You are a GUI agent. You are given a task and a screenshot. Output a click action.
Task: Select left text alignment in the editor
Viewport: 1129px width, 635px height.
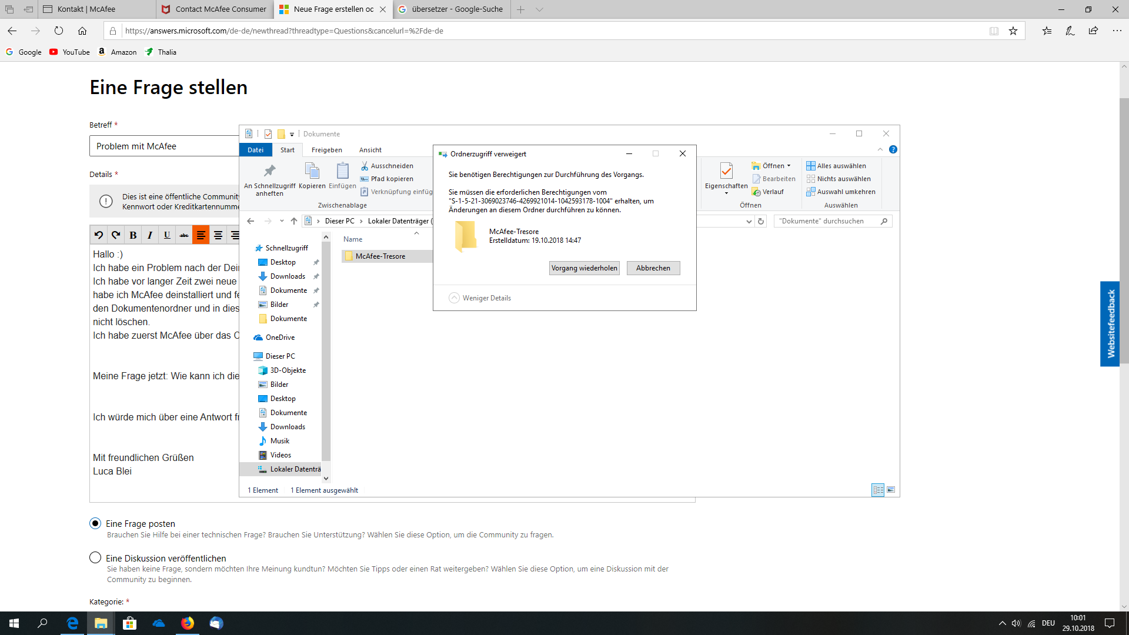201,235
